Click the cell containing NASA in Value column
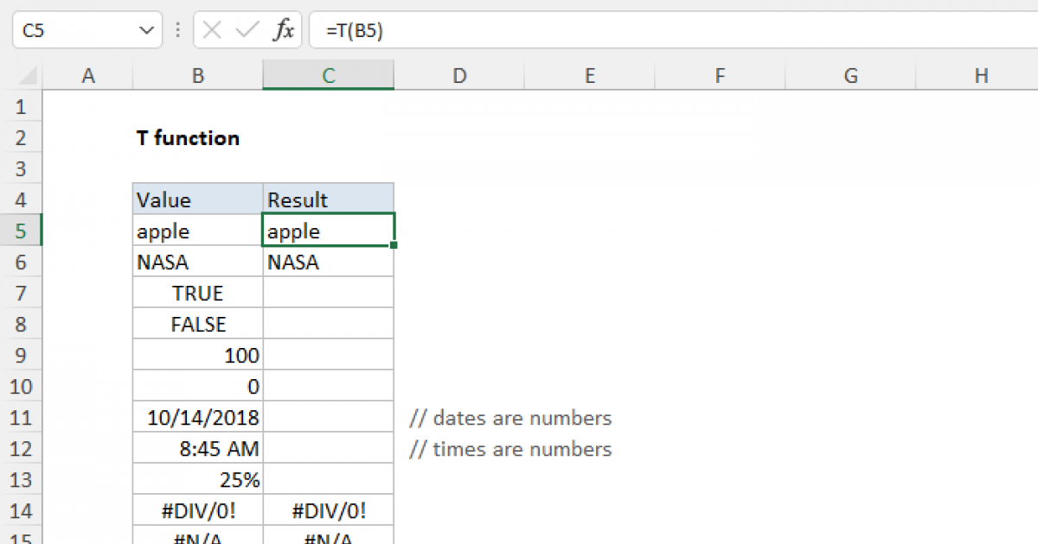The image size is (1038, 544). (x=198, y=263)
